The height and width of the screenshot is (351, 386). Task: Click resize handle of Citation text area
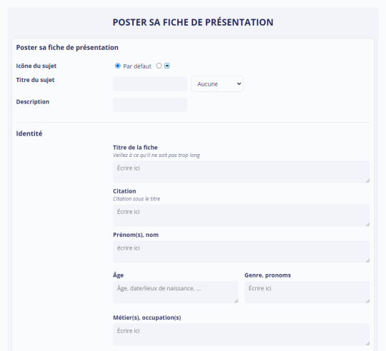point(367,224)
